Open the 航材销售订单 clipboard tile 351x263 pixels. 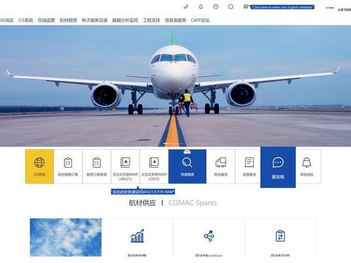click(68, 166)
